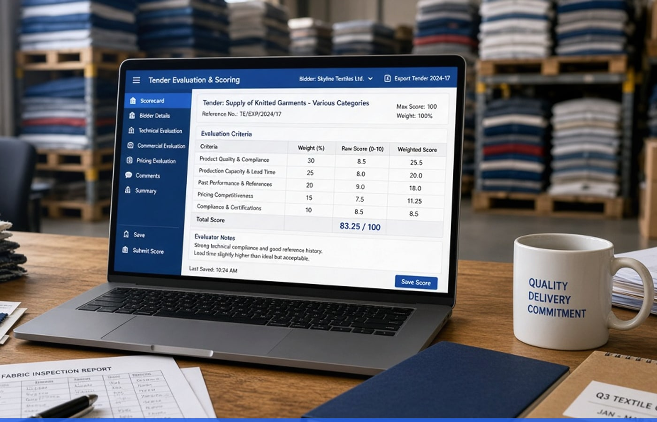This screenshot has width=657, height=422.
Task: Click Submit Score in the sidebar
Action: tap(148, 251)
